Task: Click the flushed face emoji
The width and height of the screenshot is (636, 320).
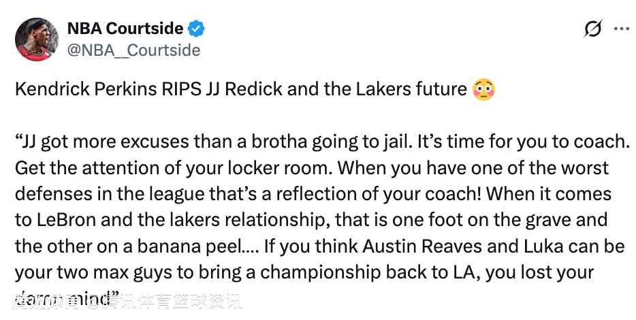Action: [x=483, y=90]
